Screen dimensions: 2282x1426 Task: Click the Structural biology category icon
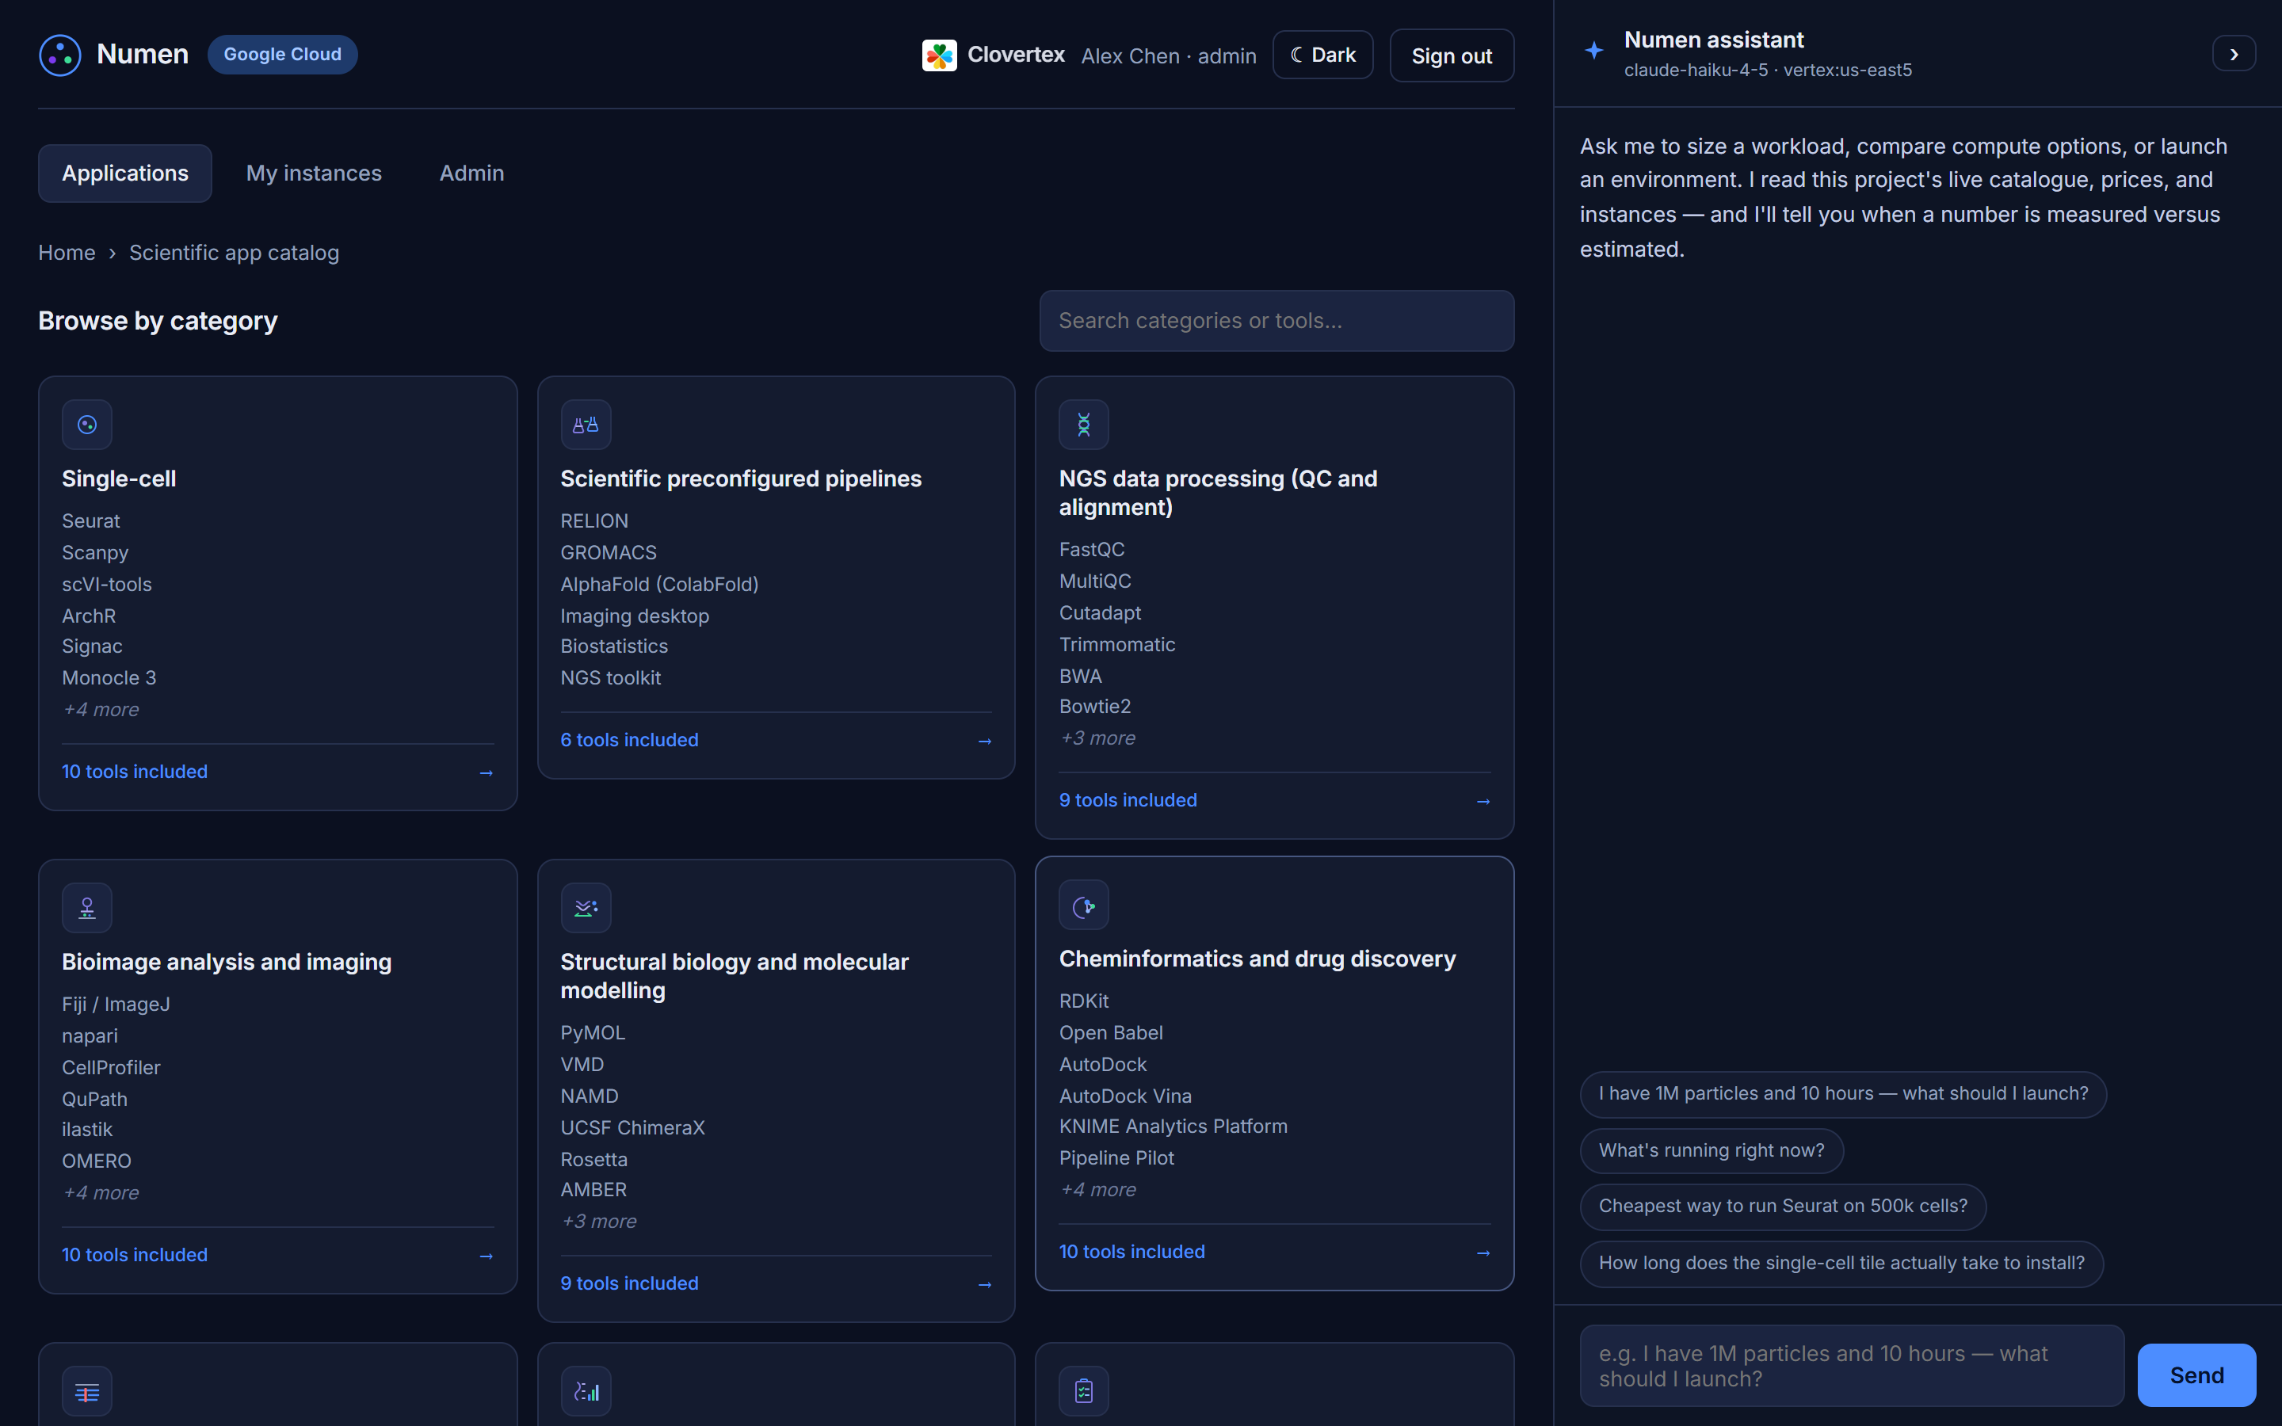tap(586, 908)
